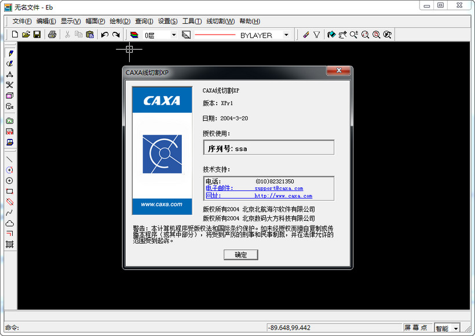Image resolution: width=475 pixels, height=336 pixels.
Task: Select the basic curve pencil tool
Action: [10, 53]
